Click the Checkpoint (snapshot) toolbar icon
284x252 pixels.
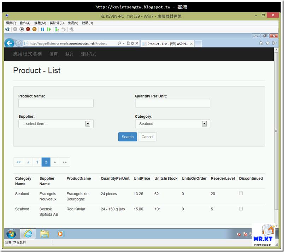click(x=57, y=29)
